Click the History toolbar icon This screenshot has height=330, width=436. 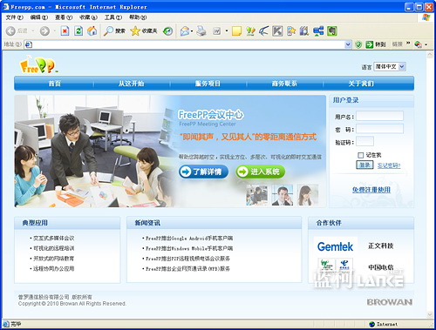[167, 30]
